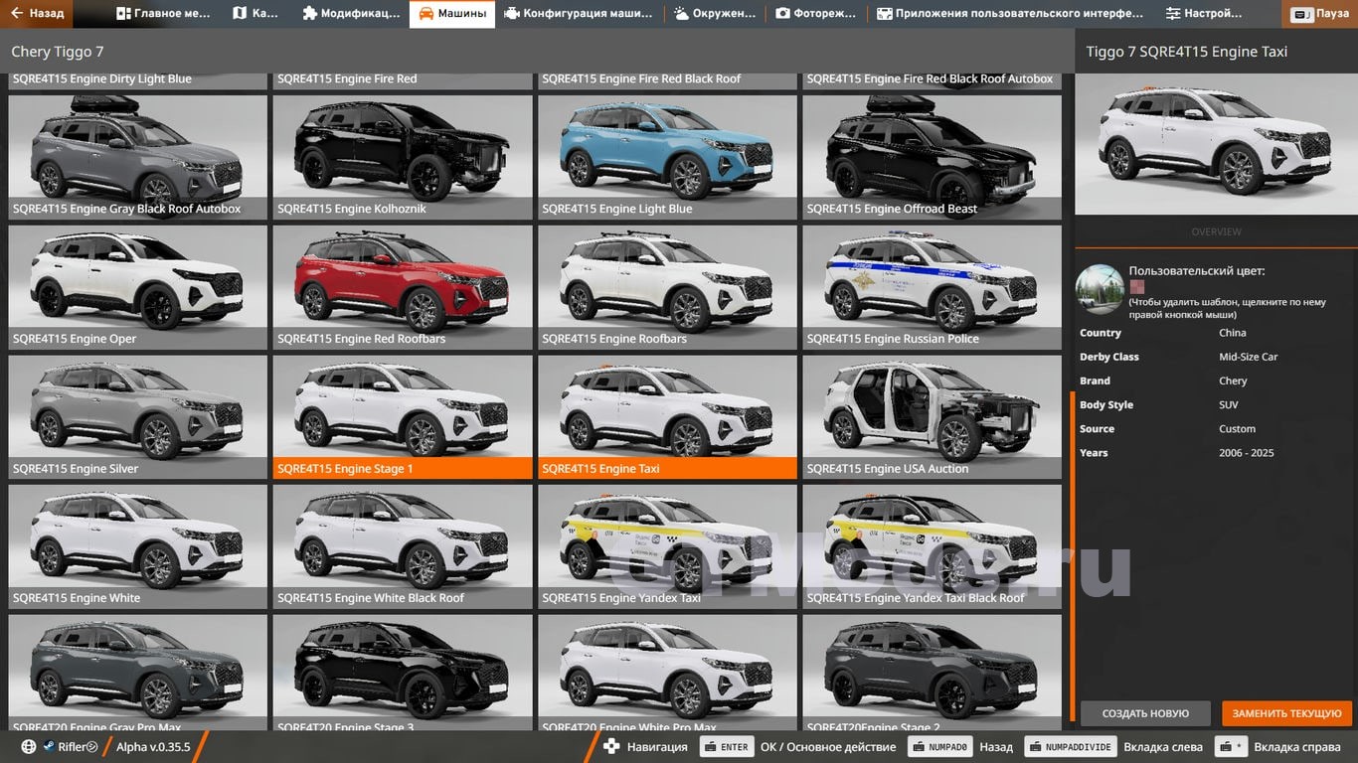Image resolution: width=1358 pixels, height=763 pixels.
Task: Click the round color template preview
Action: (x=1100, y=289)
